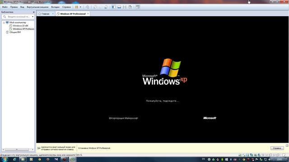Open Internet Explorer from the taskbar
289x162 pixels.
click(14, 159)
